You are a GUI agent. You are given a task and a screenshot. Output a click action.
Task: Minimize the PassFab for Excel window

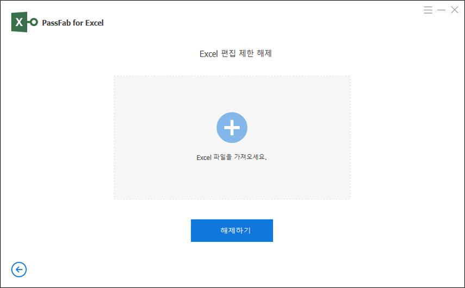(x=442, y=10)
